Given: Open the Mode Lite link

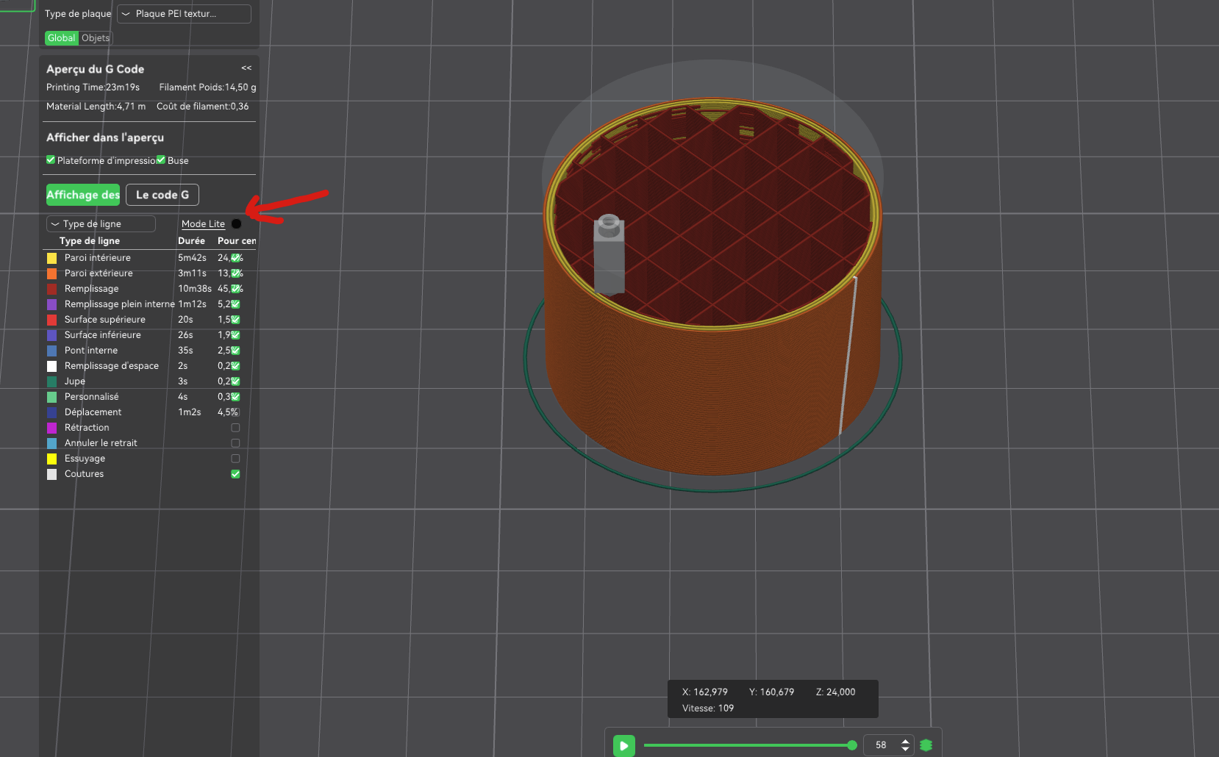Looking at the screenshot, I should [x=203, y=224].
